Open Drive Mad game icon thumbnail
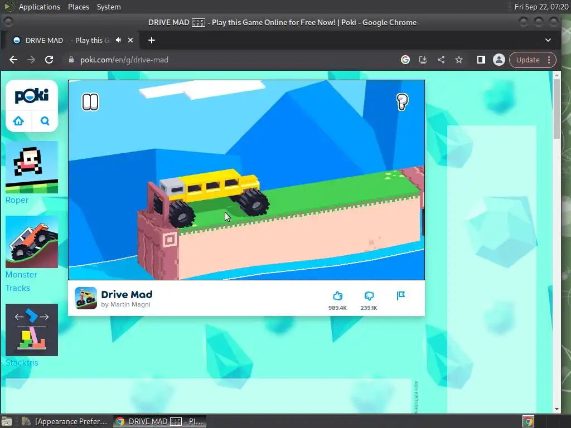 (86, 298)
